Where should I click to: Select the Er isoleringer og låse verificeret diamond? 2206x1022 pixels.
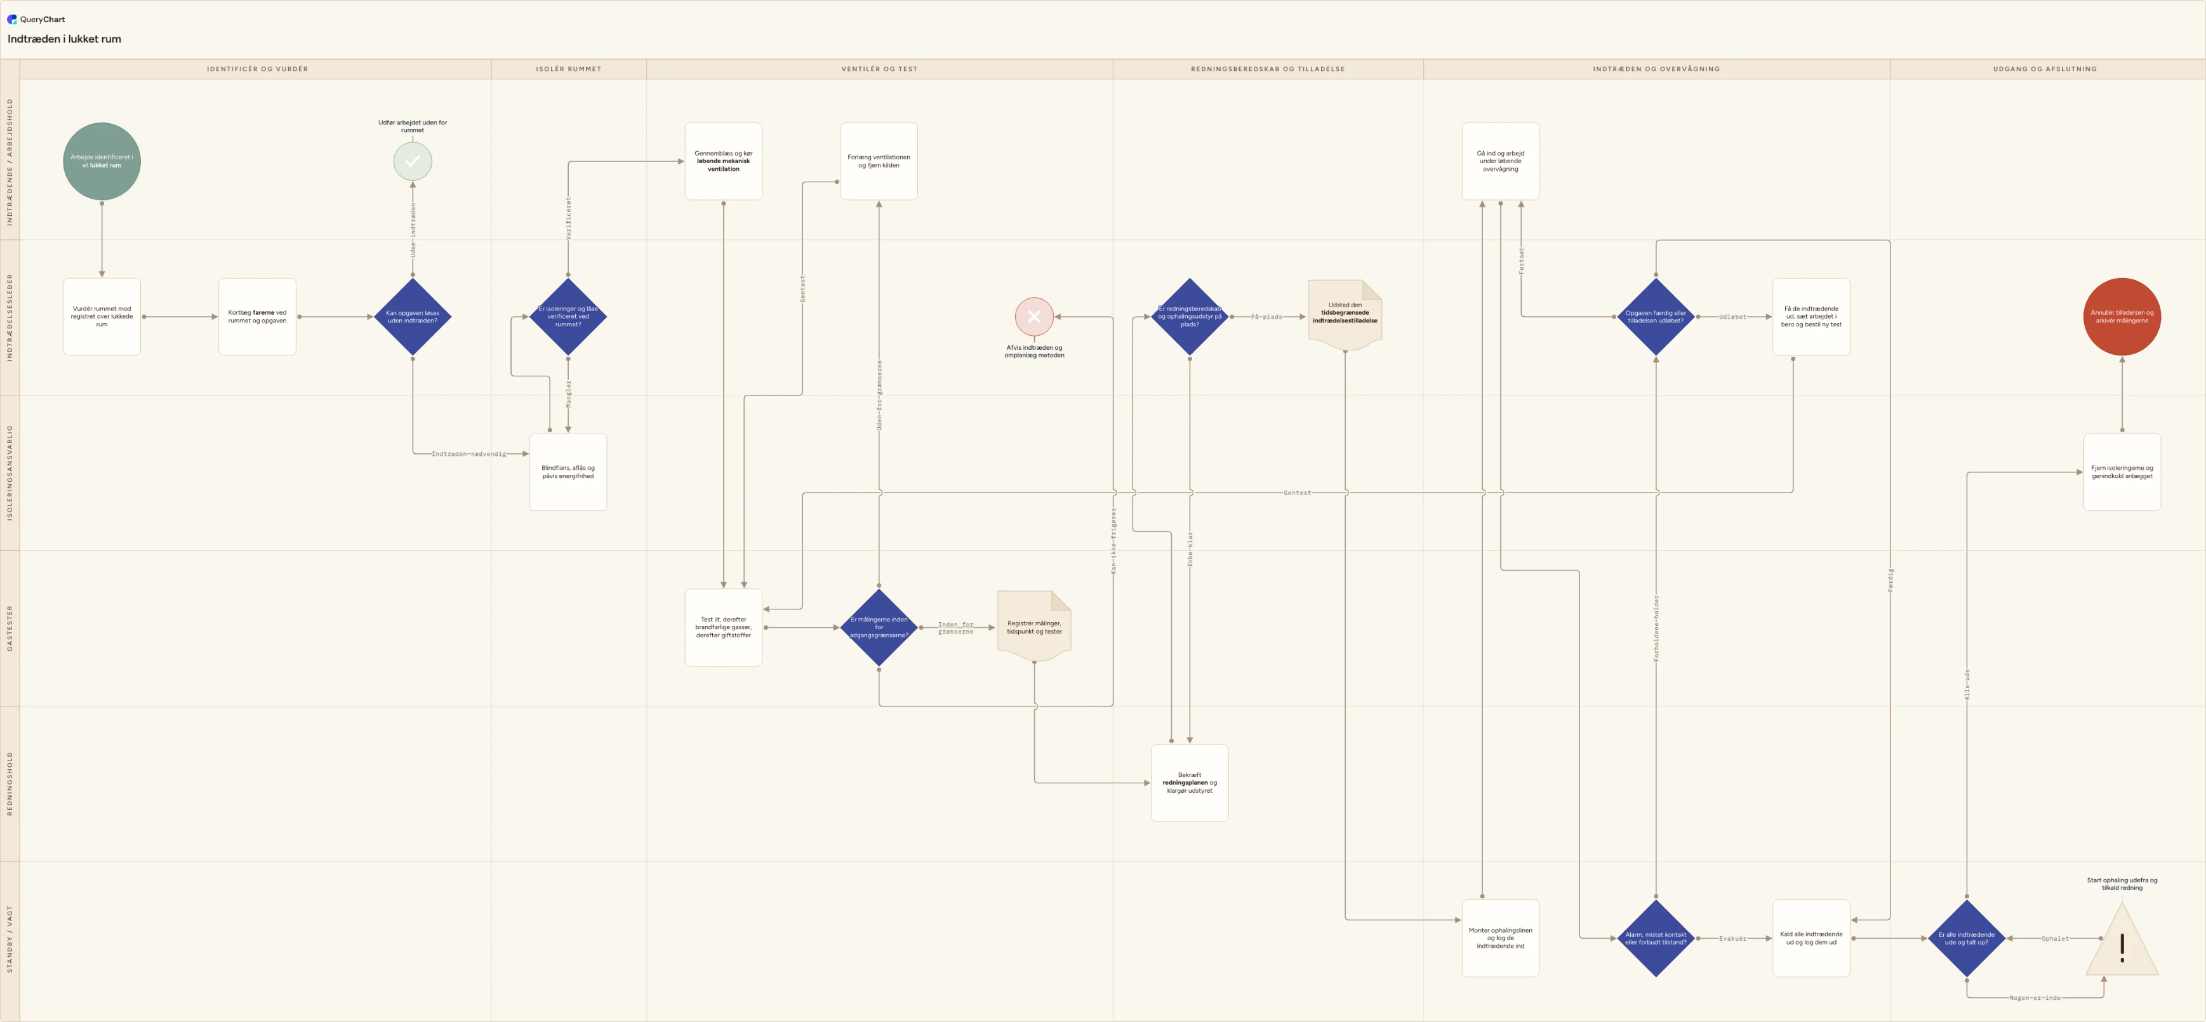pos(568,316)
